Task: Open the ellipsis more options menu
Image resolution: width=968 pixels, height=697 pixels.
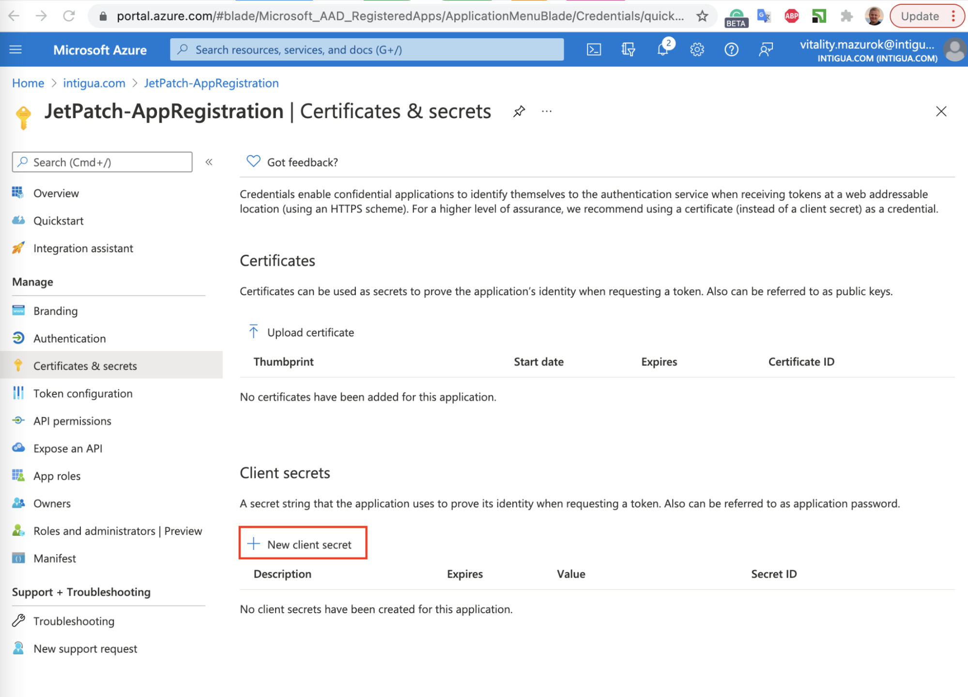Action: click(547, 111)
